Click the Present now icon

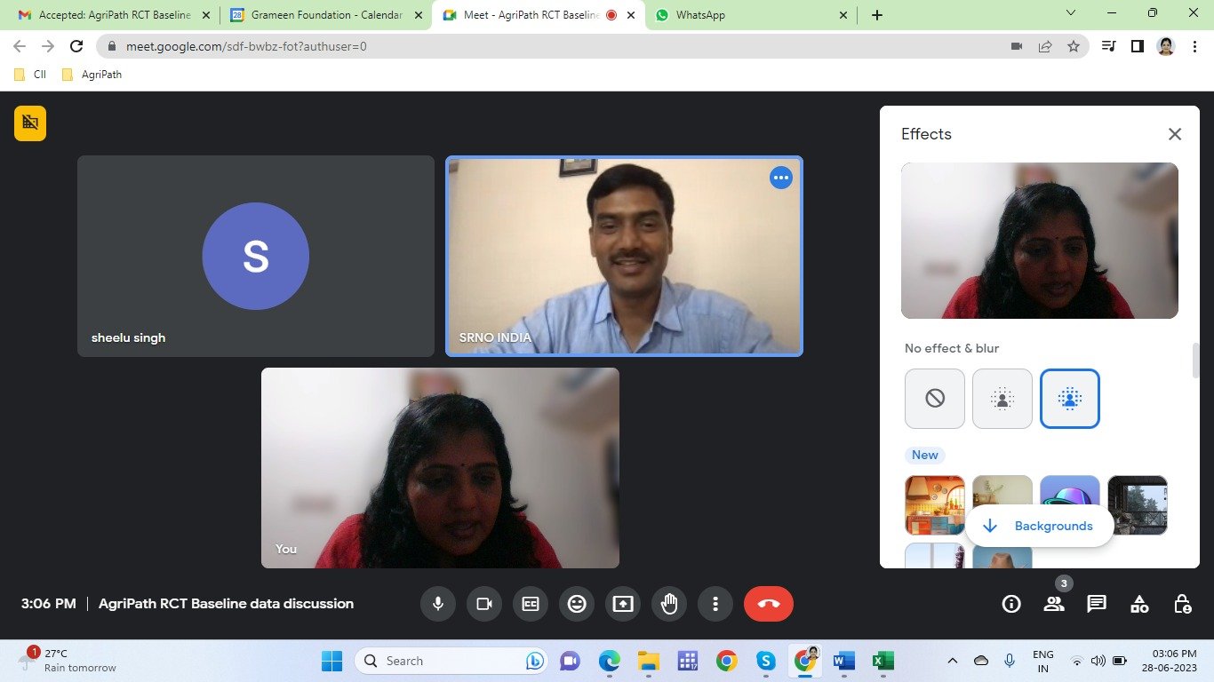(623, 604)
